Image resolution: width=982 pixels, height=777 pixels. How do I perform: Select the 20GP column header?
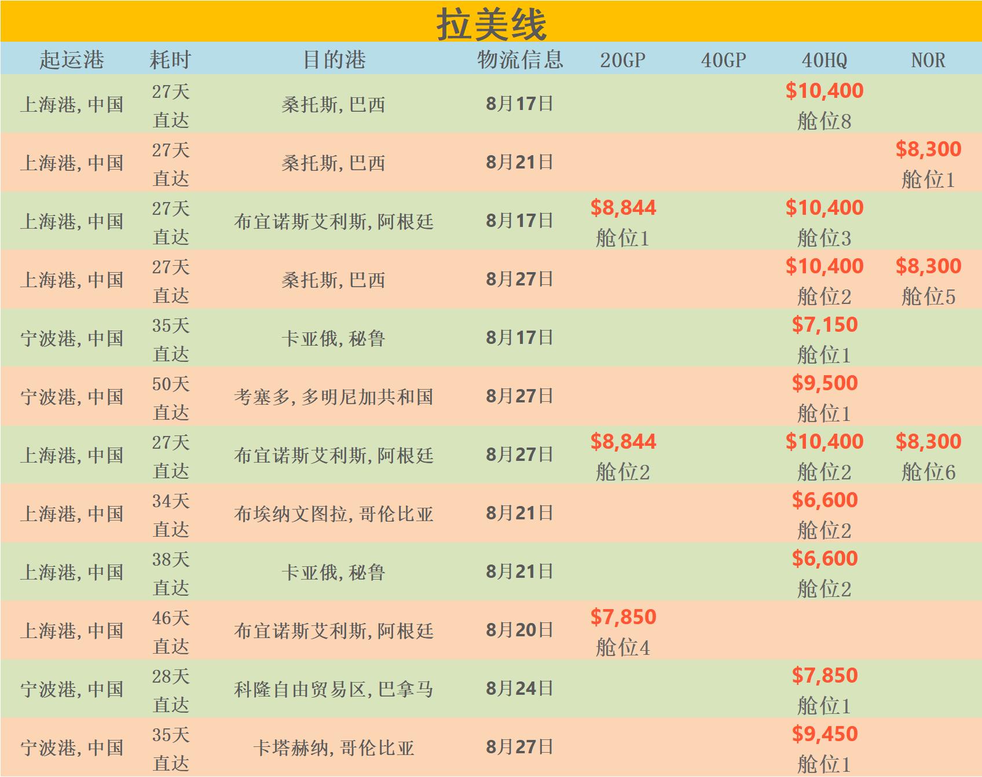point(623,60)
